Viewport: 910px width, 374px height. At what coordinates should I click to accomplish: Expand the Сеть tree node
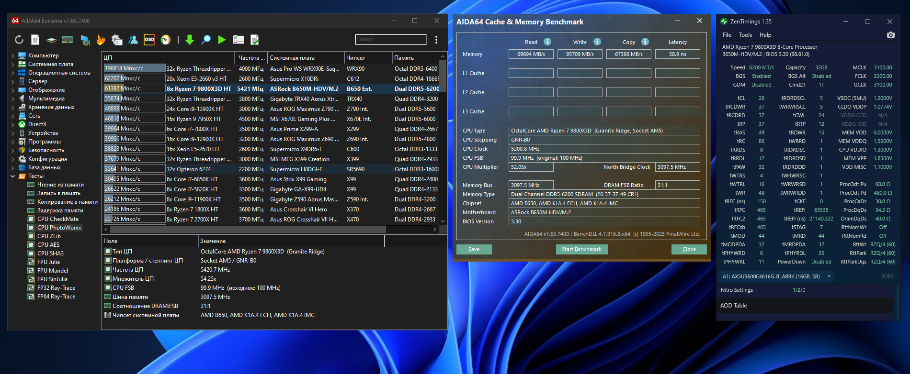(13, 116)
